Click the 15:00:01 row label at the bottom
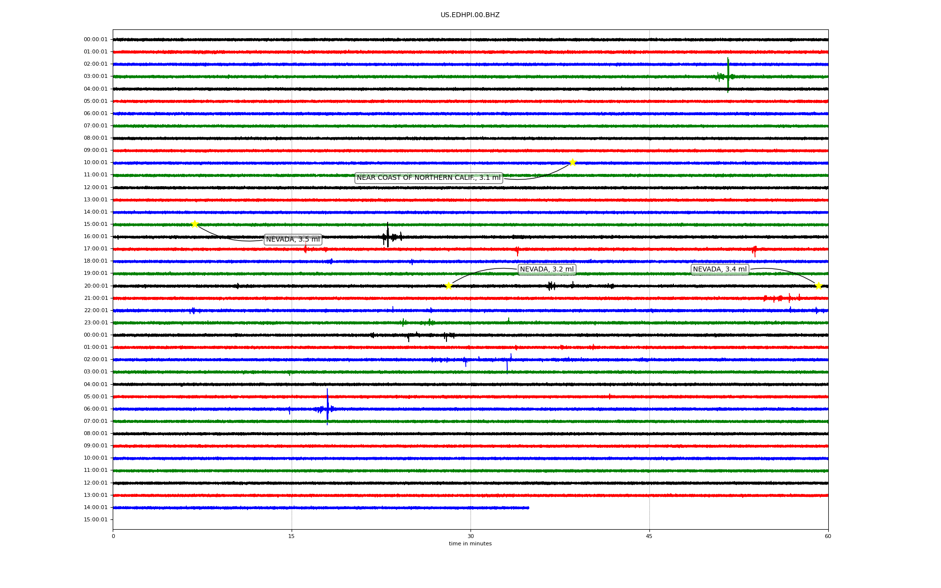 (x=96, y=519)
